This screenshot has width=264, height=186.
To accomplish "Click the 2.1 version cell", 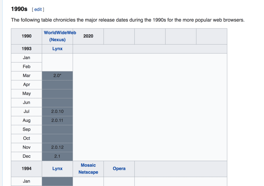I will coord(57,156).
